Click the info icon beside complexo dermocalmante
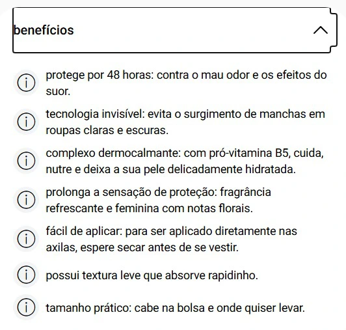Image resolution: width=346 pixels, height=330 pixels. [x=26, y=161]
